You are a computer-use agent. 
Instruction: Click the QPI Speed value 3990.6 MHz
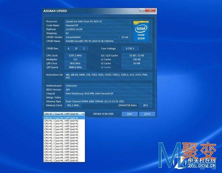(x=75, y=67)
